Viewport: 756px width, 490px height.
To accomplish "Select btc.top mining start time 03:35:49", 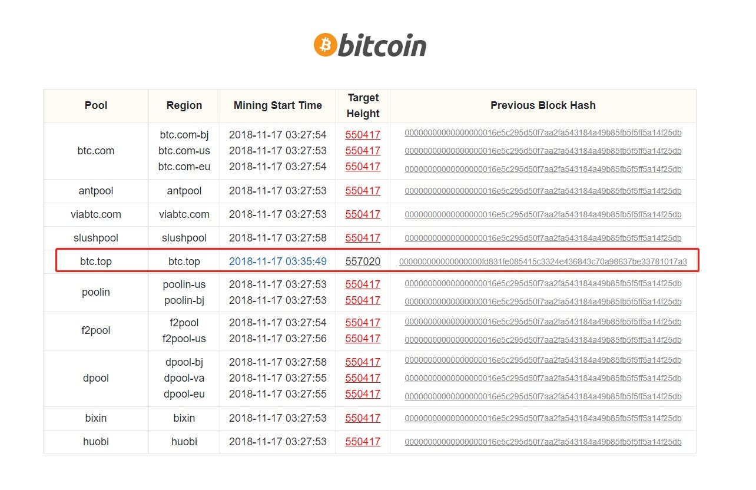I will 278,261.
